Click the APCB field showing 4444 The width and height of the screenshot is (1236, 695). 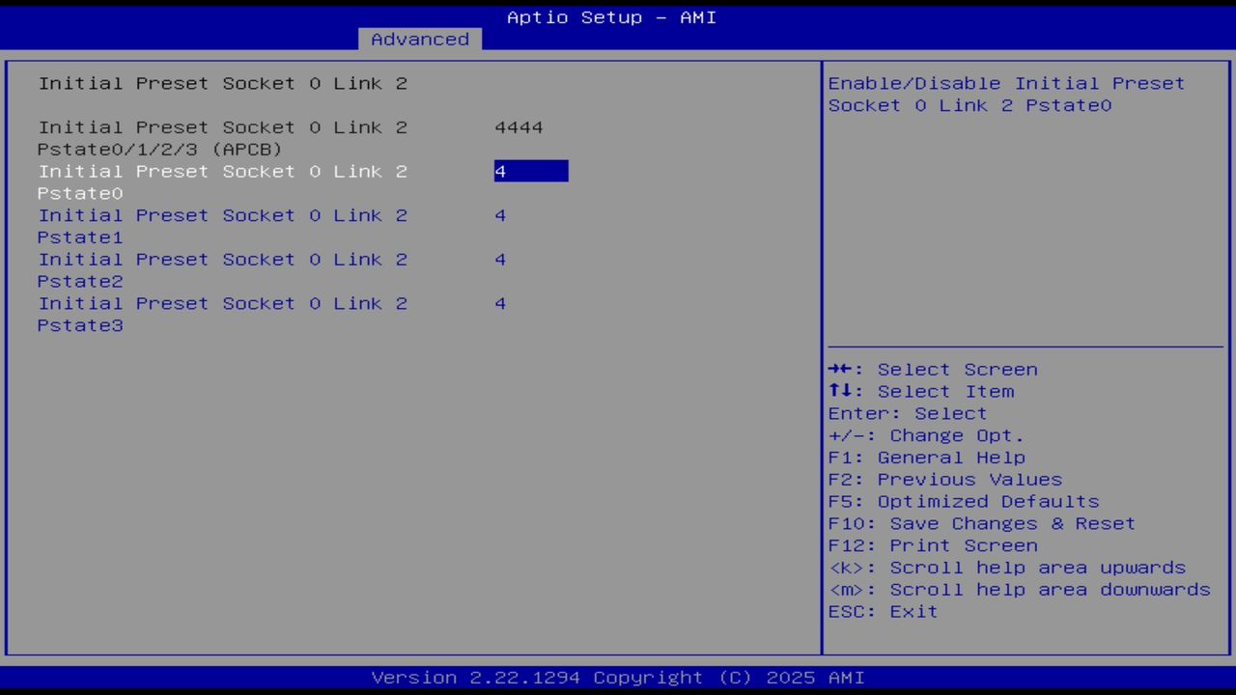(519, 126)
